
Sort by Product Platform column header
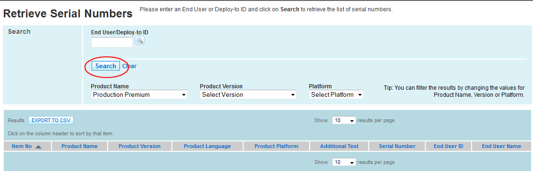(276, 146)
